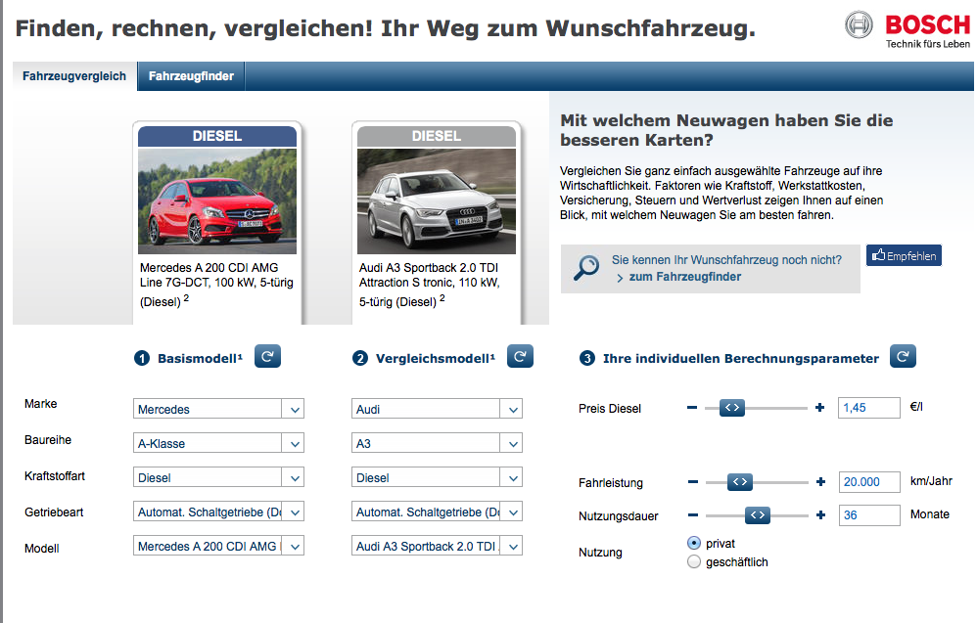
Task: Open the Vergleichsmodell Kraftstoffart Diesel dropdown
Action: click(437, 477)
